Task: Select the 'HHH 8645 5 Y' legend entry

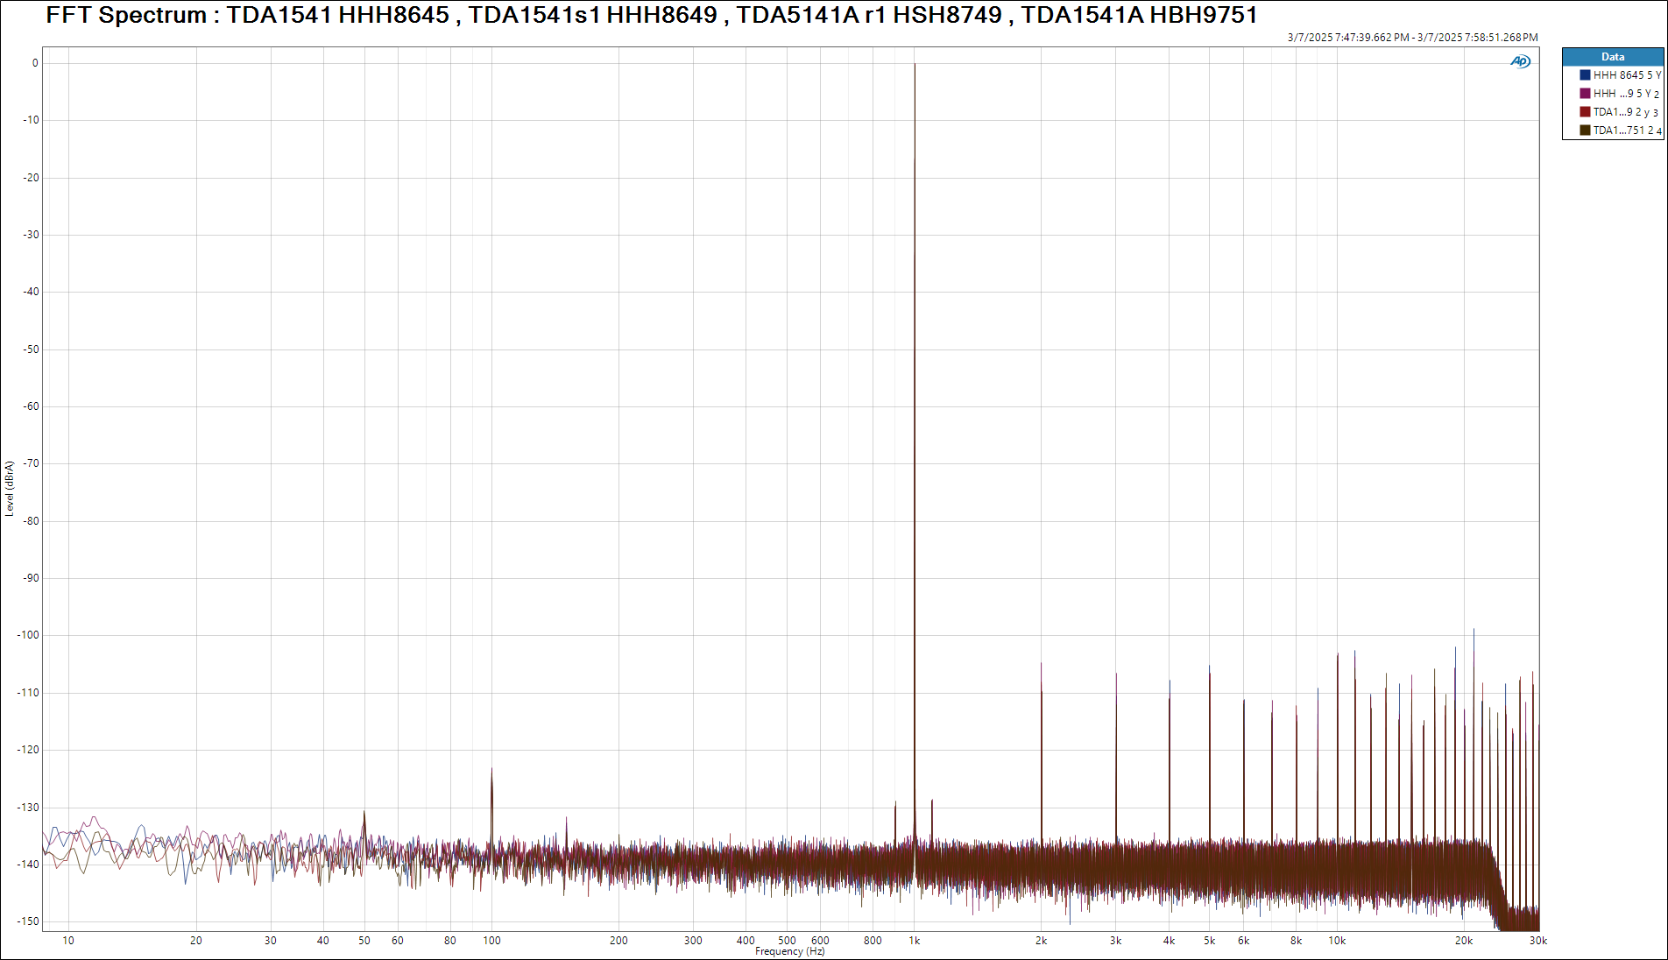Action: 1626,75
